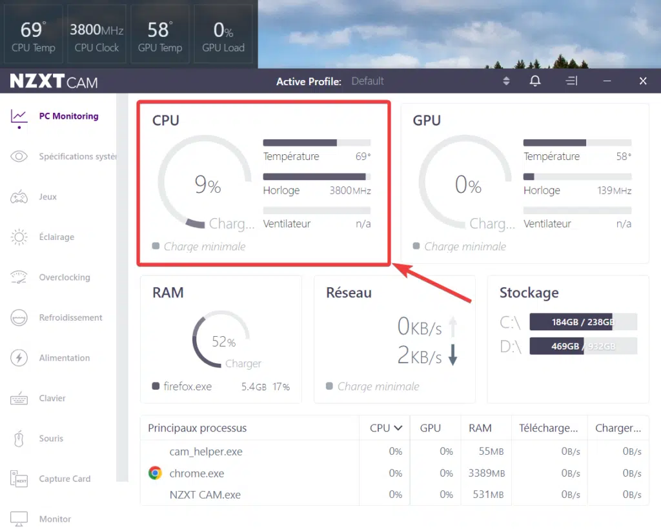Screen dimensions: 661x529
Task: Open the Monitor section
Action: [55, 519]
